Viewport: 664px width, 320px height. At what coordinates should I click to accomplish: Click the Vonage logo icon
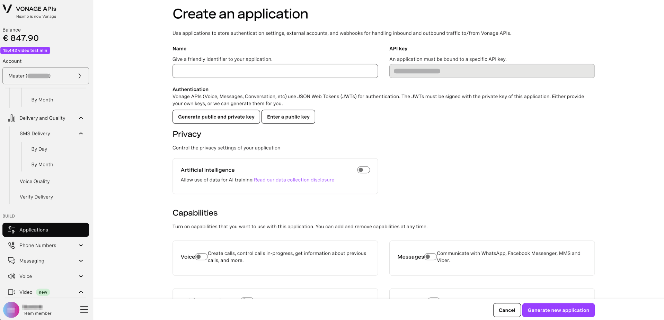click(7, 9)
